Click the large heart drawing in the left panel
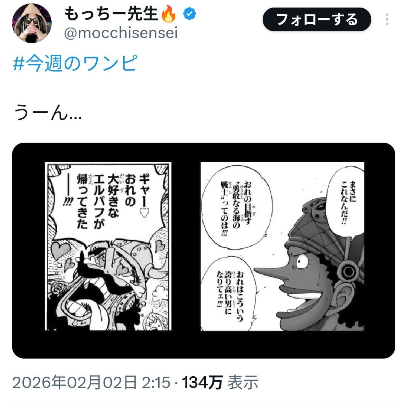Viewport: 407px width, 408px height. coord(60,250)
